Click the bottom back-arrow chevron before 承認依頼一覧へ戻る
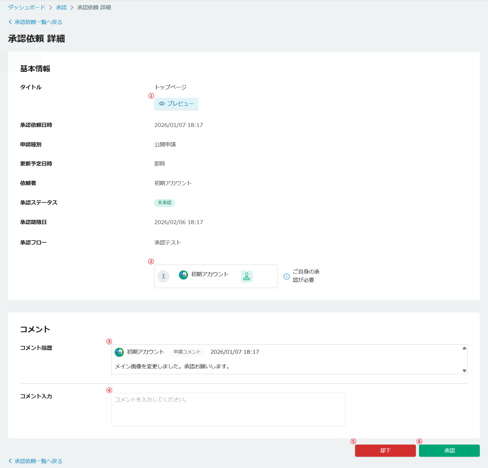 point(10,461)
